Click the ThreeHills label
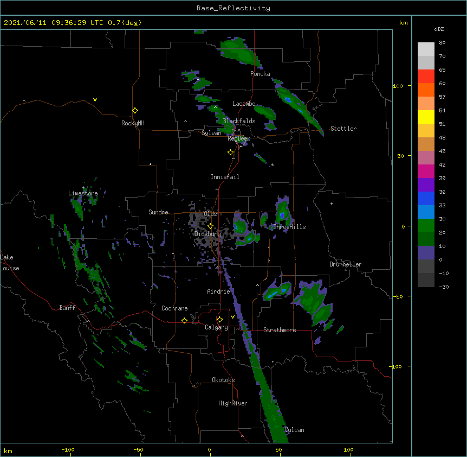 289,227
